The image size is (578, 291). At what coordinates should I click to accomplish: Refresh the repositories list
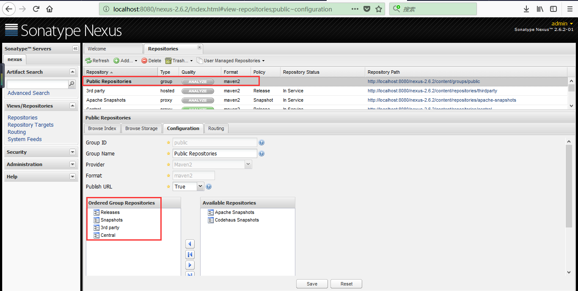(97, 61)
